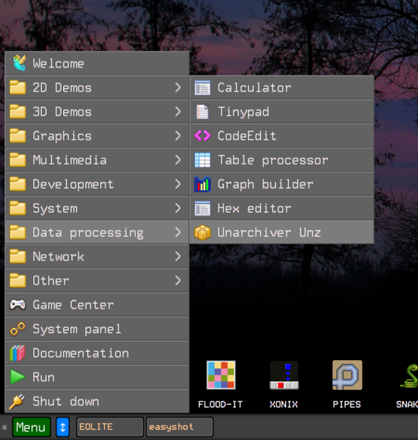The width and height of the screenshot is (418, 440).
Task: Launch Tinypad text editor
Action: 282,111
